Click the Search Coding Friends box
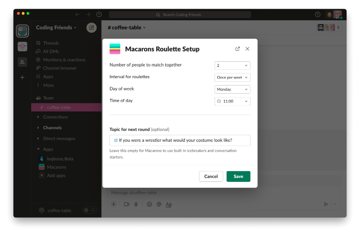The image size is (360, 235). click(180, 14)
